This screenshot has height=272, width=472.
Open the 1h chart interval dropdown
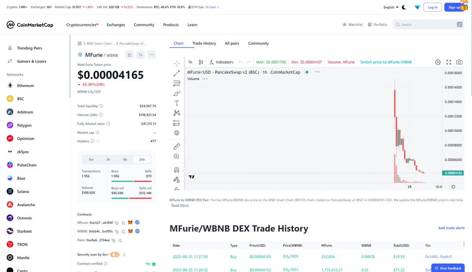tap(190, 62)
